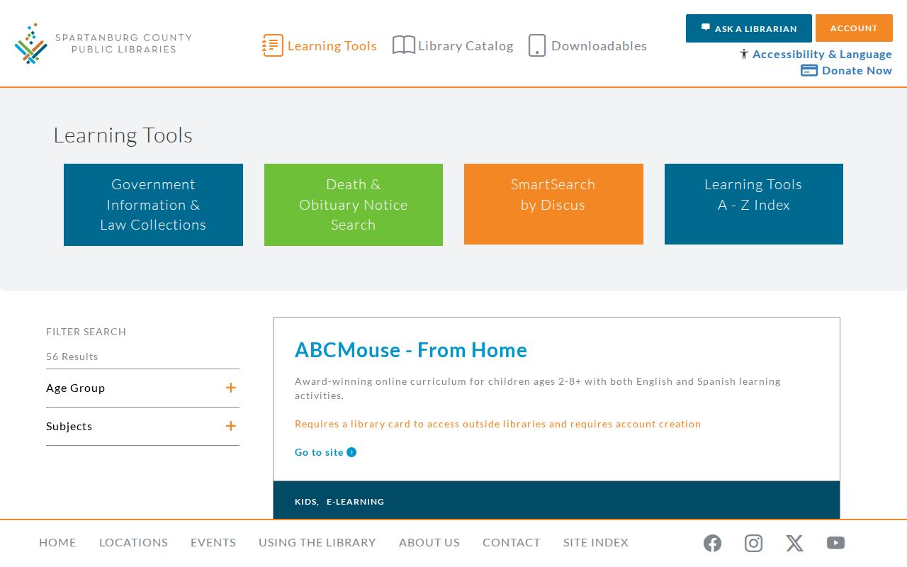Click the Donate Now credit card icon

(809, 70)
